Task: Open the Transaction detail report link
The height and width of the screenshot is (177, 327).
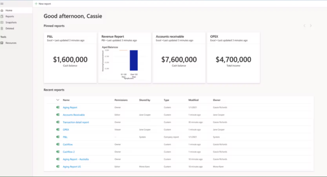Action: 76,122
